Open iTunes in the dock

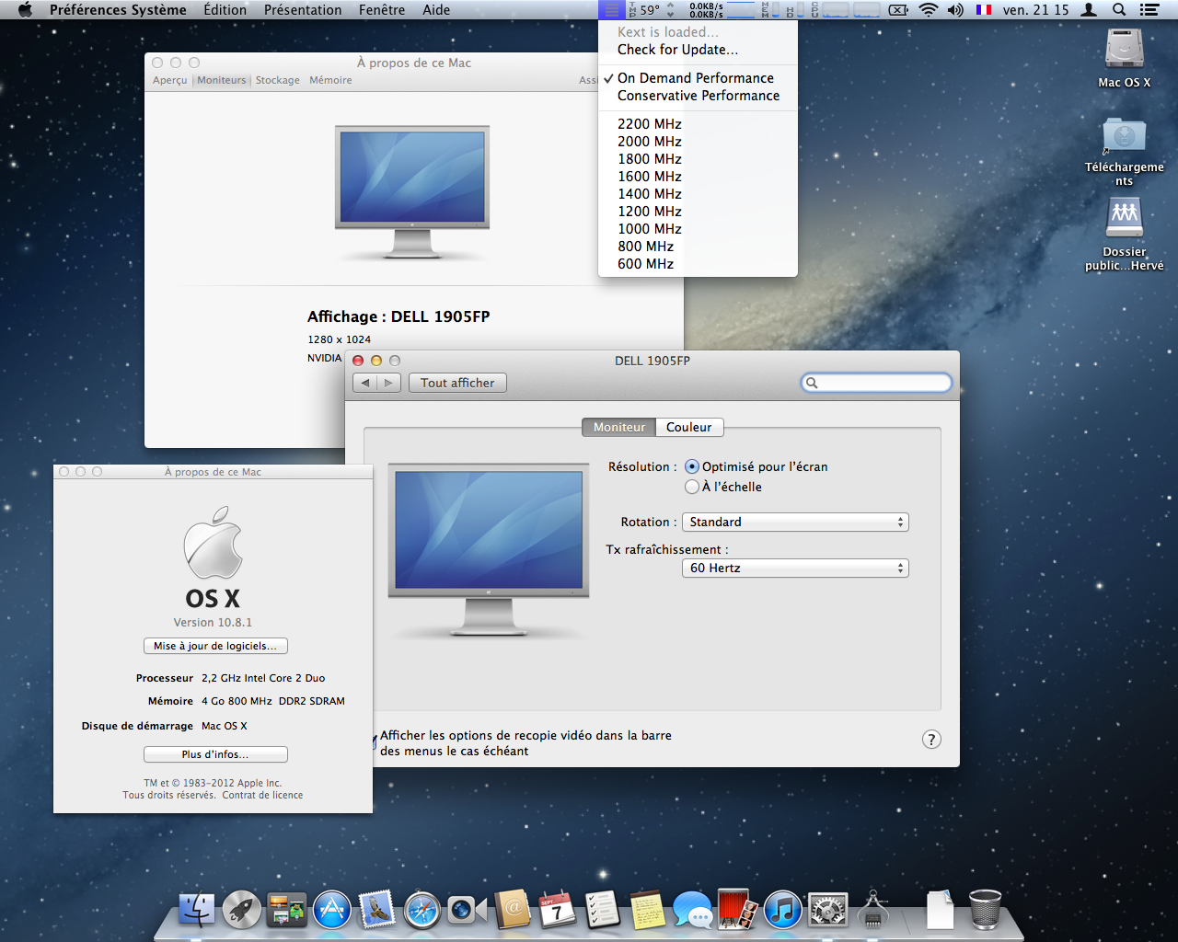click(782, 910)
